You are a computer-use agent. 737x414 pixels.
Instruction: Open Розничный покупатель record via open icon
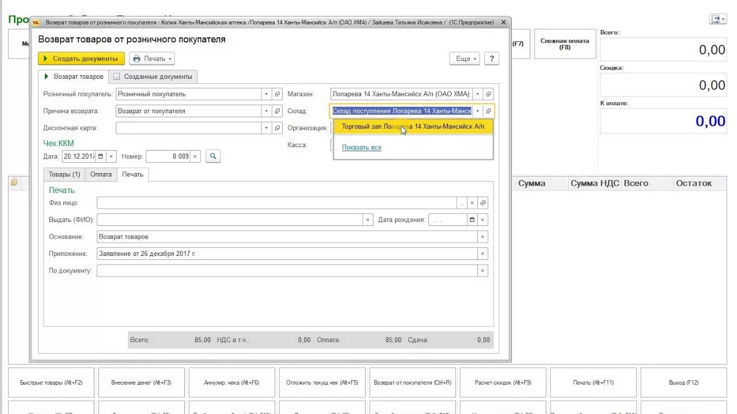(278, 94)
